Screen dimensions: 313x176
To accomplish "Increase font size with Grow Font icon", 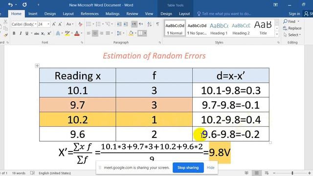I will tap(54, 24).
